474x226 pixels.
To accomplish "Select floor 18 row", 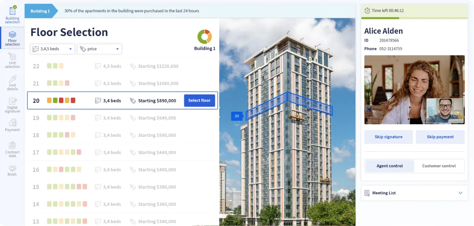I will coord(122,135).
